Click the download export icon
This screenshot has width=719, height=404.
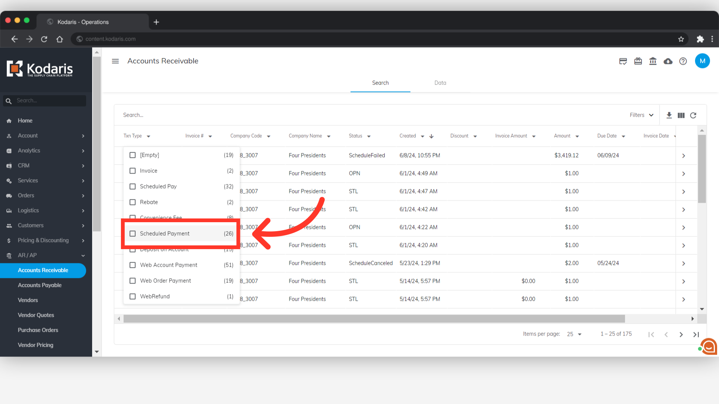coord(669,115)
